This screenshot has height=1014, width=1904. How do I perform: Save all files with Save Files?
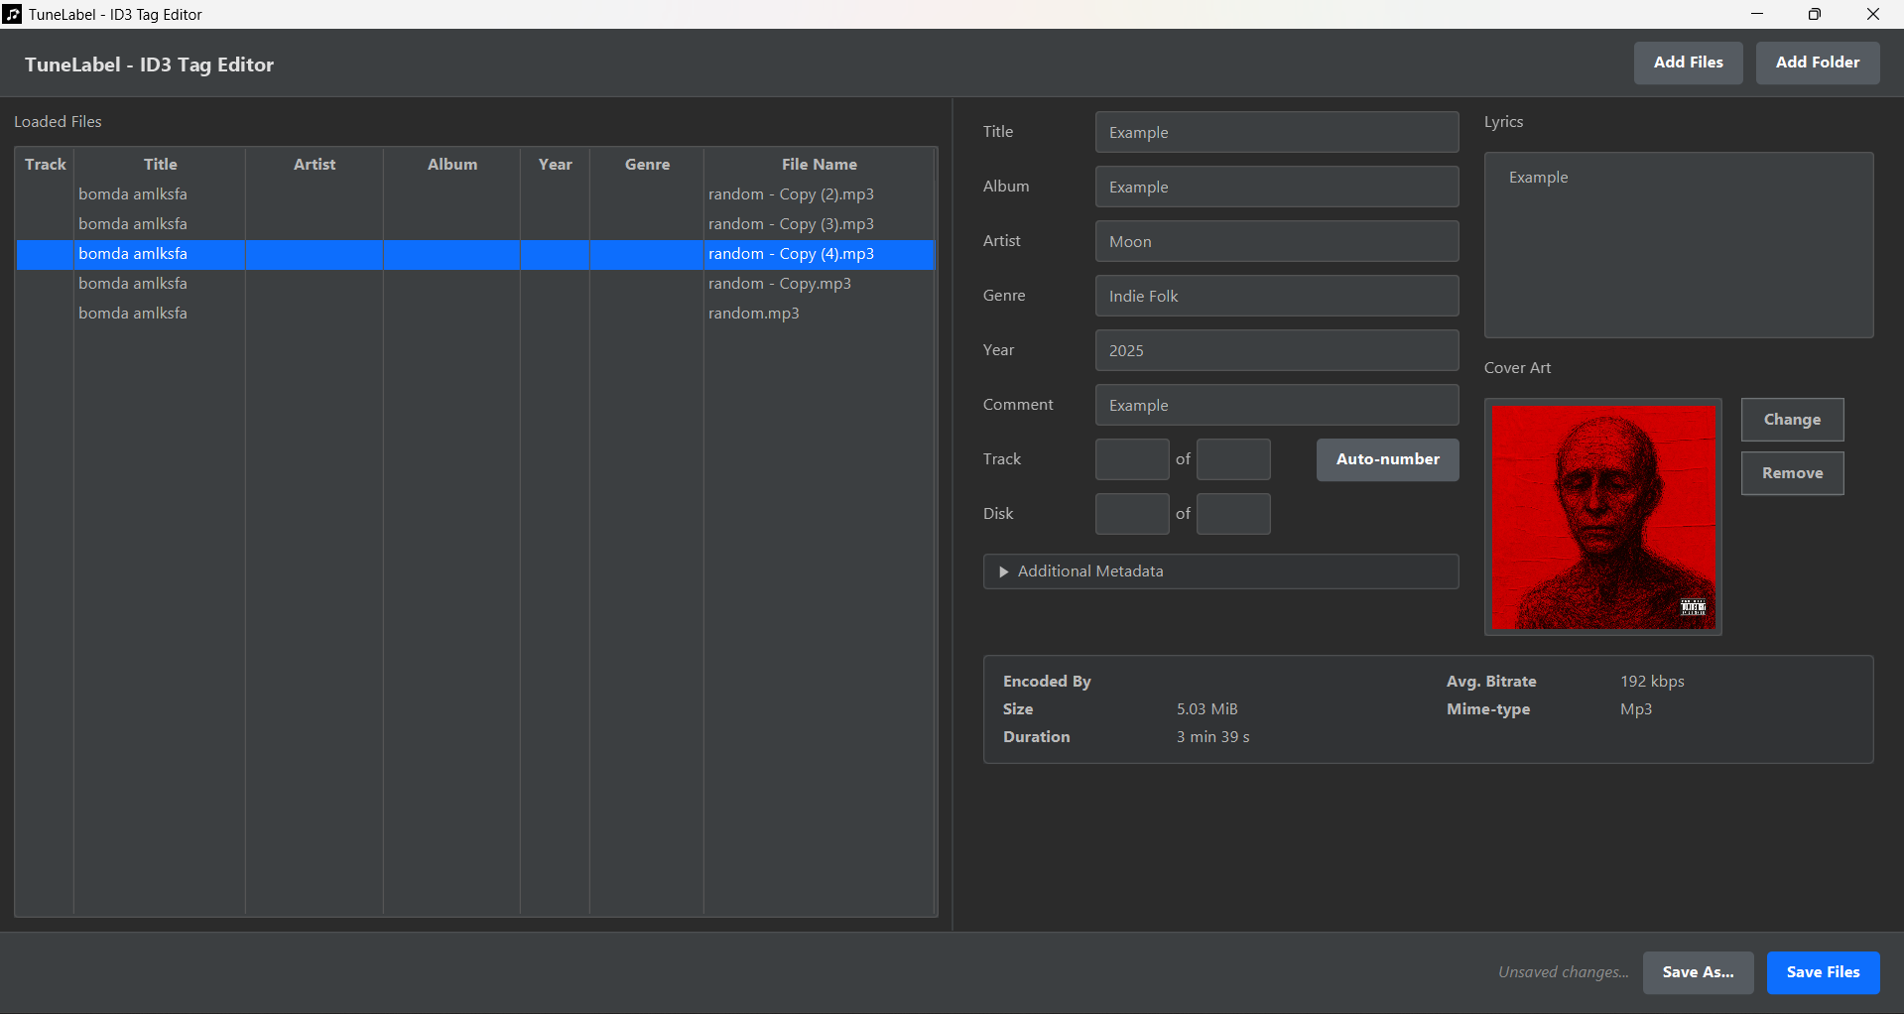tap(1822, 972)
